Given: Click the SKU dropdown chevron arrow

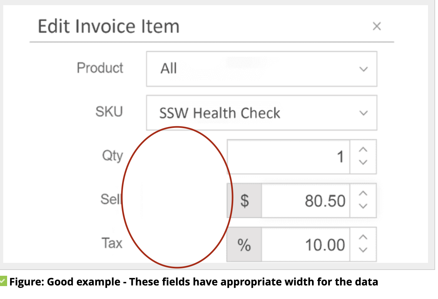Looking at the screenshot, I should pyautogui.click(x=364, y=113).
